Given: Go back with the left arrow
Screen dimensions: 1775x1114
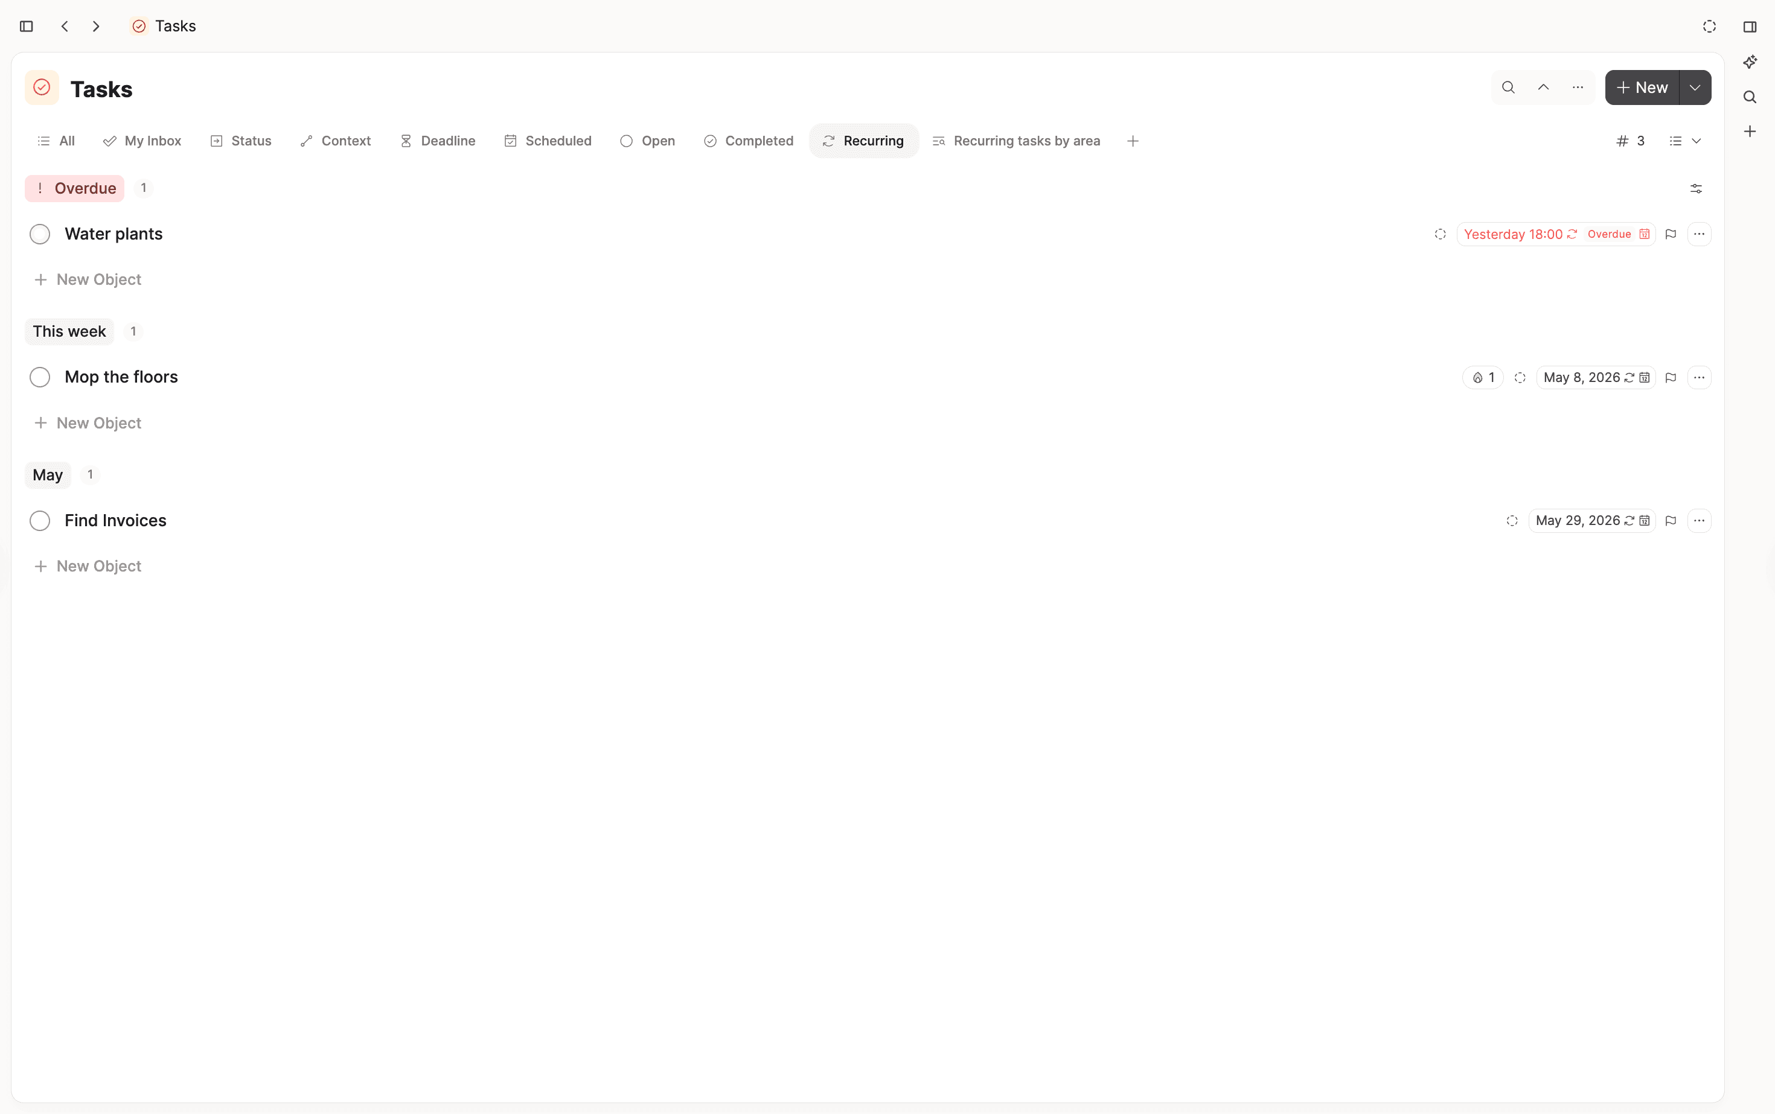Looking at the screenshot, I should (65, 27).
